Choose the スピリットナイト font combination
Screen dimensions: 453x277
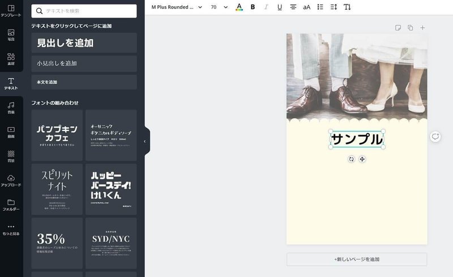pos(57,189)
